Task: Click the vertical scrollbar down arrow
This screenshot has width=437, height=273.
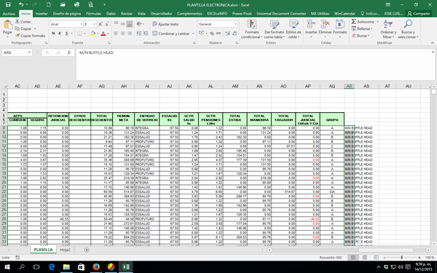Action: tap(433, 244)
